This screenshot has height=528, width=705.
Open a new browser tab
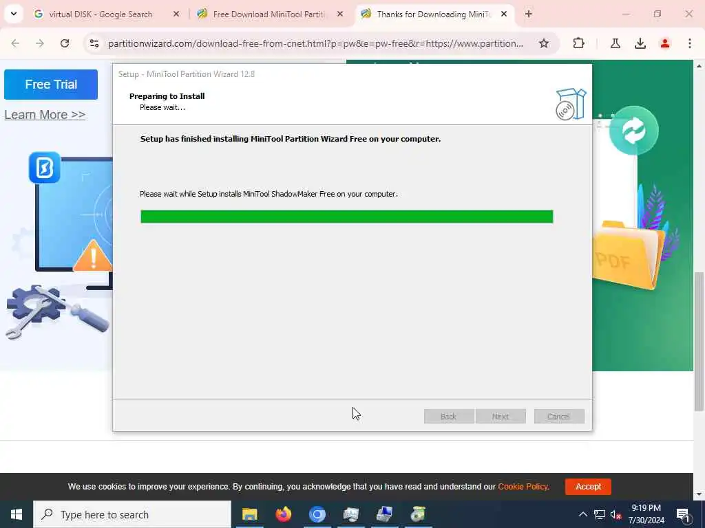(529, 14)
